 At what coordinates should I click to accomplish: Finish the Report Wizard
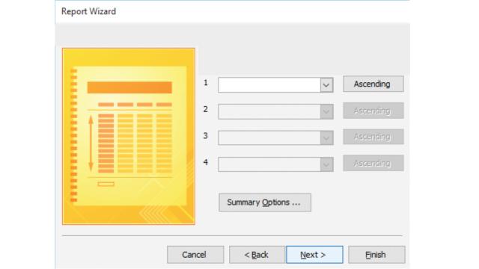point(376,255)
